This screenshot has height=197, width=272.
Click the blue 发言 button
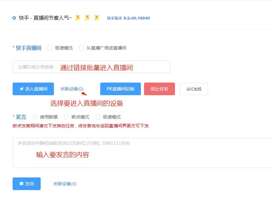click(26, 184)
